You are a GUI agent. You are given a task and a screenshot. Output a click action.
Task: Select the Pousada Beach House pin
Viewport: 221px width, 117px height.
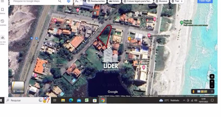point(155,19)
